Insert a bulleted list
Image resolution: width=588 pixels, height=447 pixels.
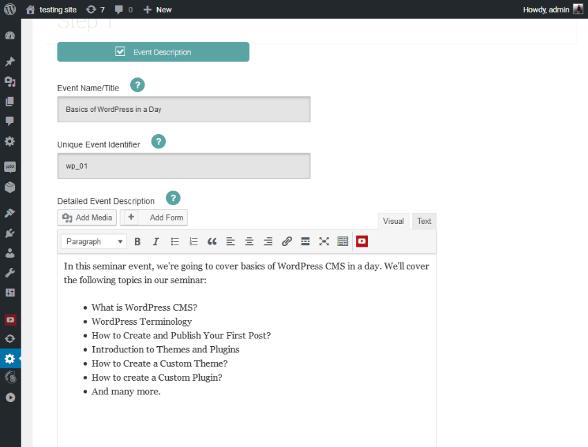(175, 242)
